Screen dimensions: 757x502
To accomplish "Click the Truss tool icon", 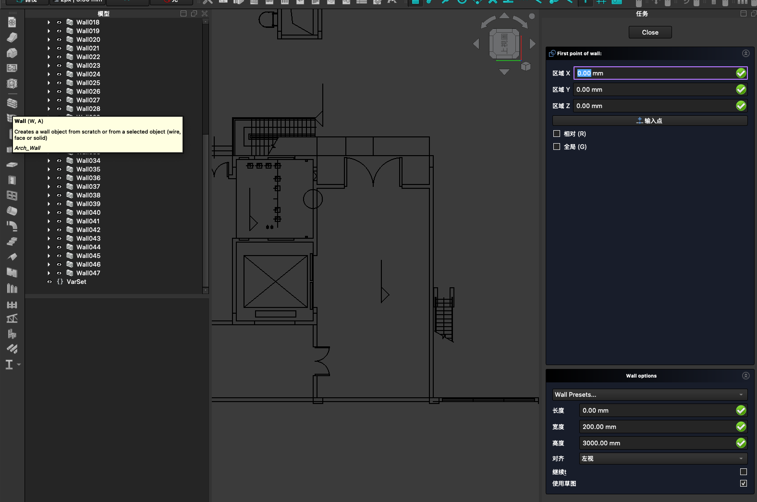I will (x=12, y=318).
